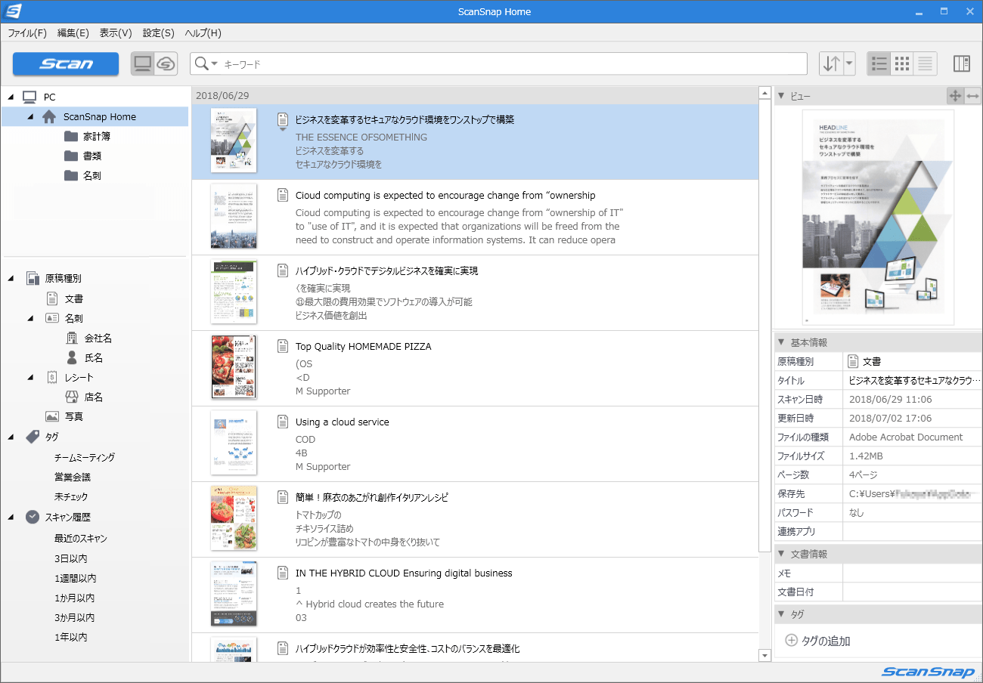Select the details lines view icon
Screen dimensions: 983x683
[925, 64]
